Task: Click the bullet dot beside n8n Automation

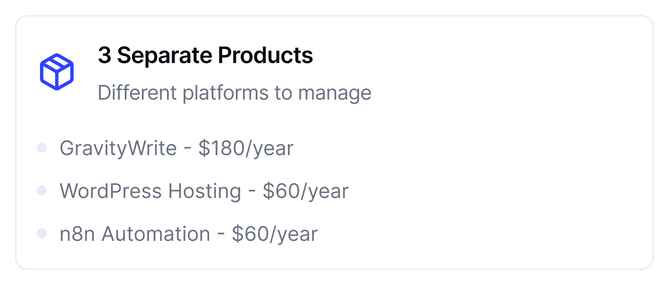Action: pyautogui.click(x=42, y=233)
